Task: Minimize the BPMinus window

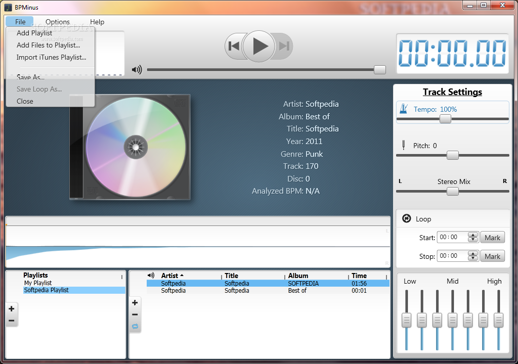Action: [470, 5]
